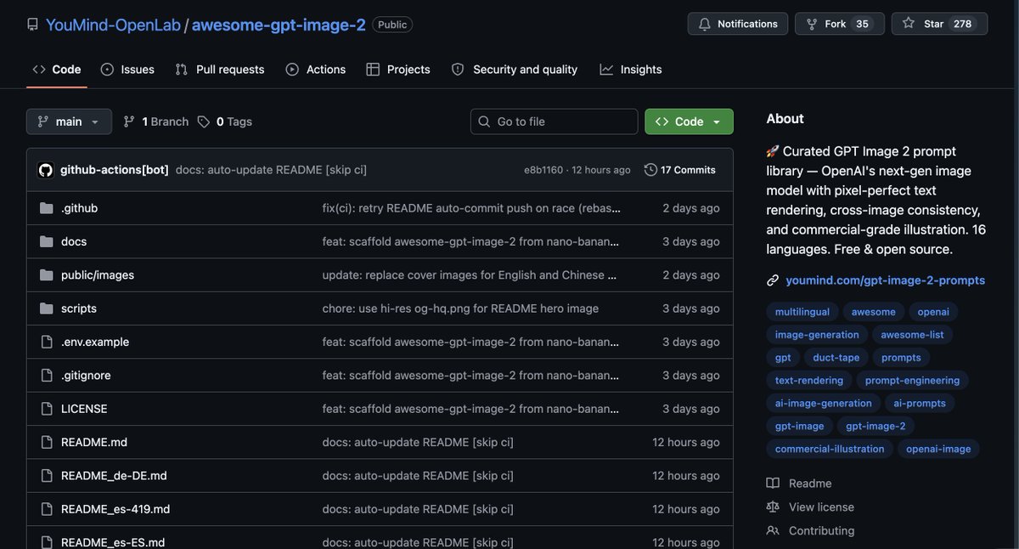Open commit message 'fix(ci): retry README auto-commit'
The width and height of the screenshot is (1019, 549).
471,208
